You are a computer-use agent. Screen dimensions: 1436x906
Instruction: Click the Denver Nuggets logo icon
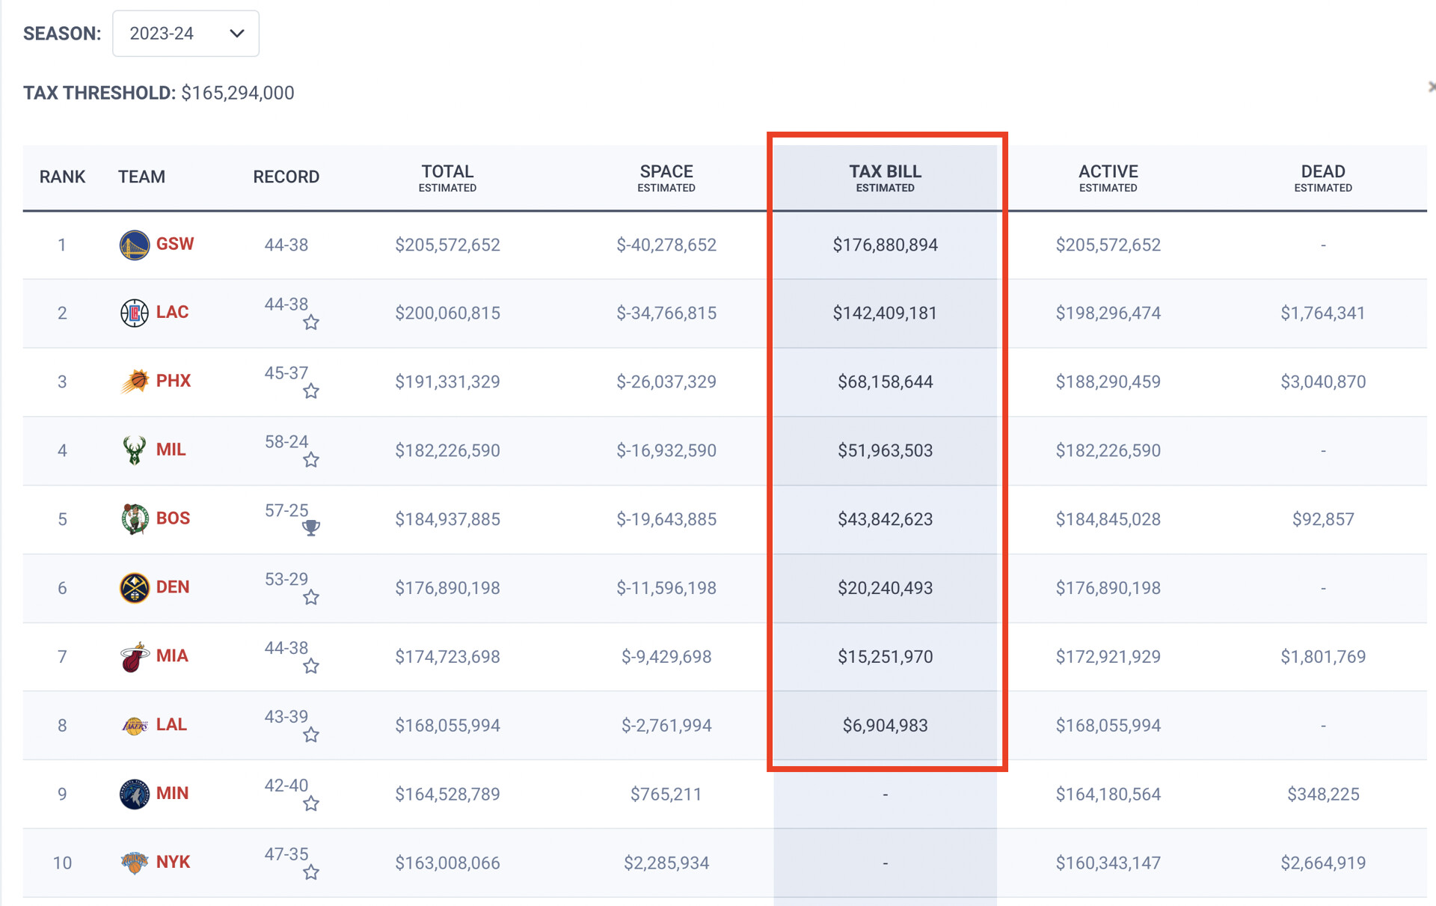pyautogui.click(x=134, y=587)
